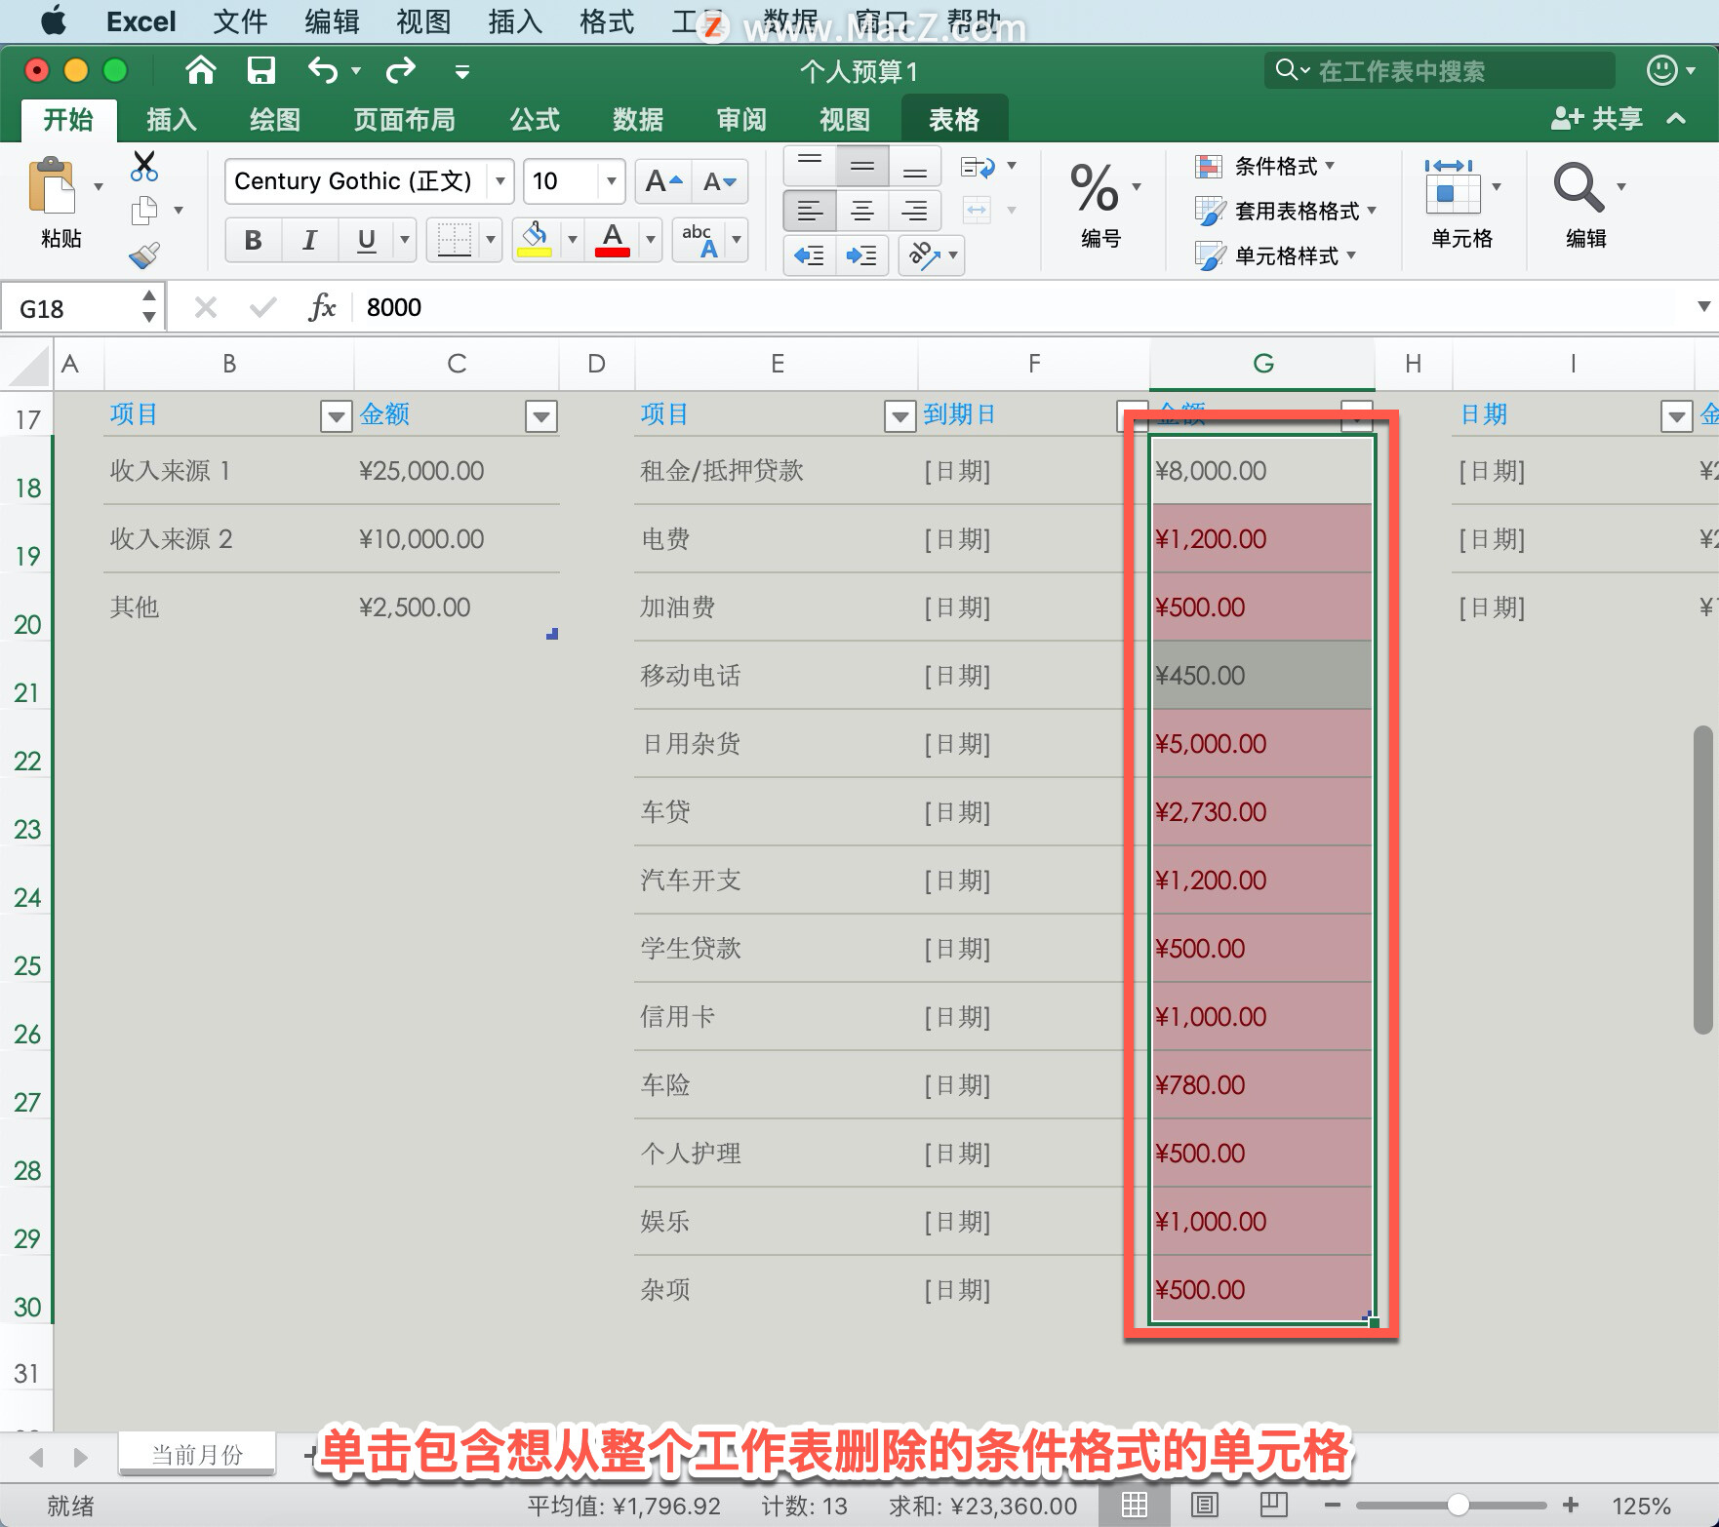
Task: Open borders button
Action: pyautogui.click(x=455, y=239)
